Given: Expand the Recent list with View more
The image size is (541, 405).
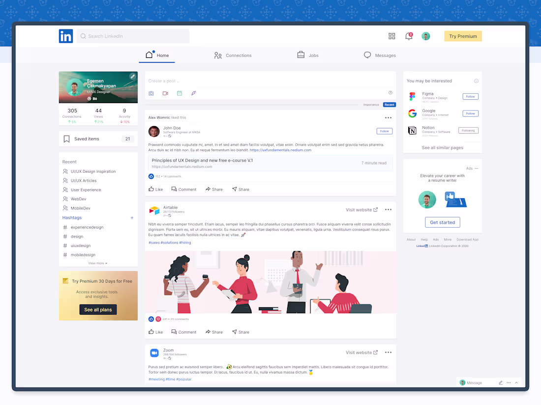Looking at the screenshot, I should tap(97, 263).
